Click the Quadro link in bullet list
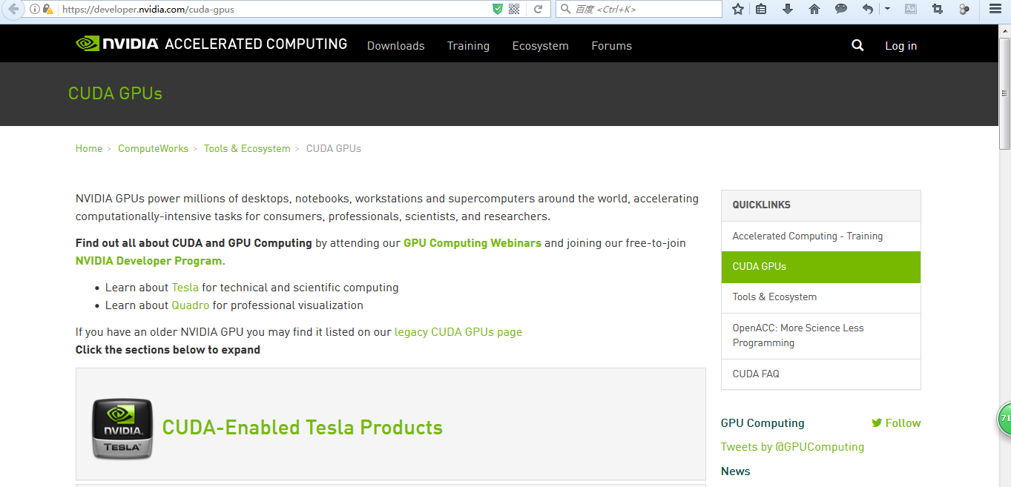The width and height of the screenshot is (1011, 487). 191,305
